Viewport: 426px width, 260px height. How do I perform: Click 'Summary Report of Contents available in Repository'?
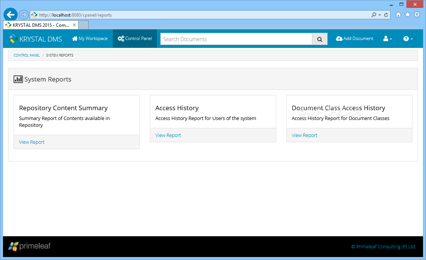pyautogui.click(x=65, y=122)
